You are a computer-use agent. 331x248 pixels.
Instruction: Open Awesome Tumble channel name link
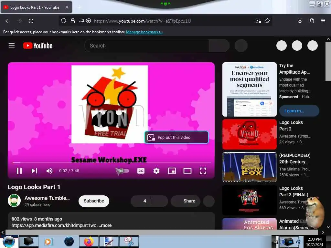47,198
